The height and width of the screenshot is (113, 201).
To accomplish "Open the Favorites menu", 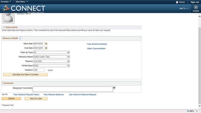I will click(x=6, y=2).
